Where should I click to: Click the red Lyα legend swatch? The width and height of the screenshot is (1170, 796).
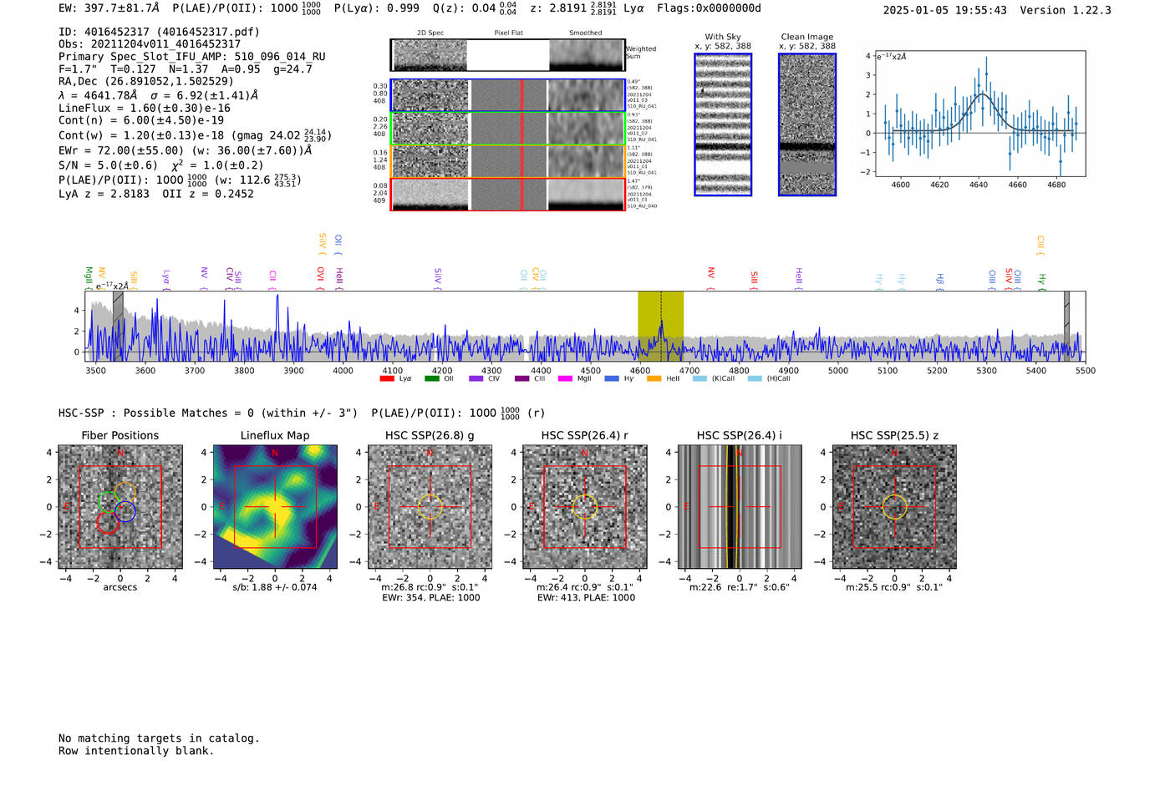coord(387,379)
